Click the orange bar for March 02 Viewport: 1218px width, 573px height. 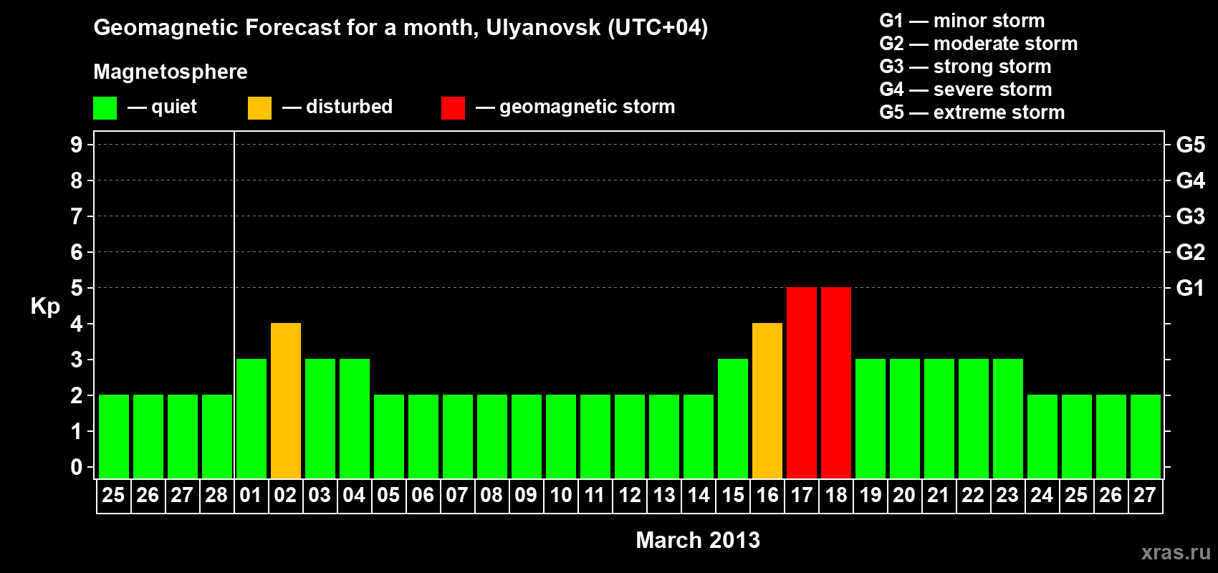(286, 400)
